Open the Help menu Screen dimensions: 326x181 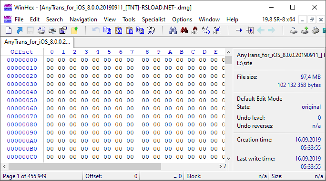pos(232,19)
